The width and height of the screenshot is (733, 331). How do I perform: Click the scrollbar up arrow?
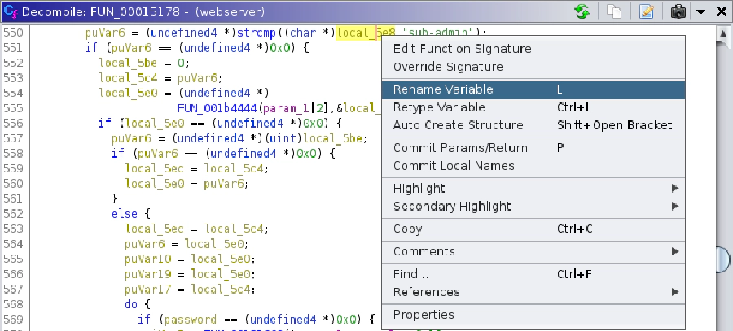click(x=722, y=33)
